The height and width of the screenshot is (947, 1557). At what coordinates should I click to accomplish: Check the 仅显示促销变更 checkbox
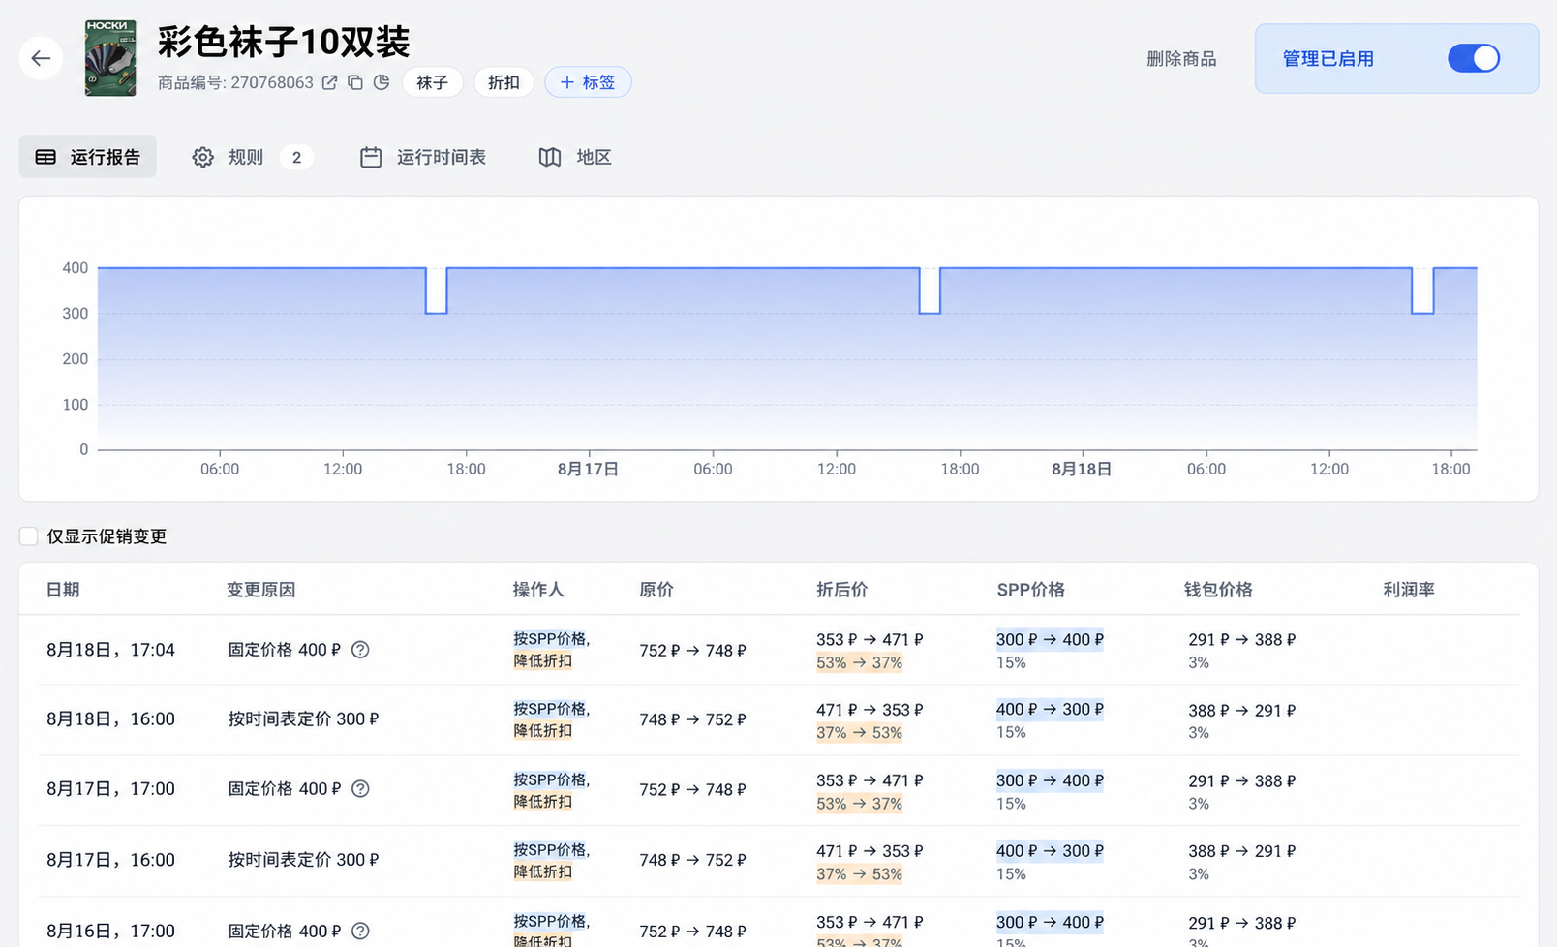point(29,536)
